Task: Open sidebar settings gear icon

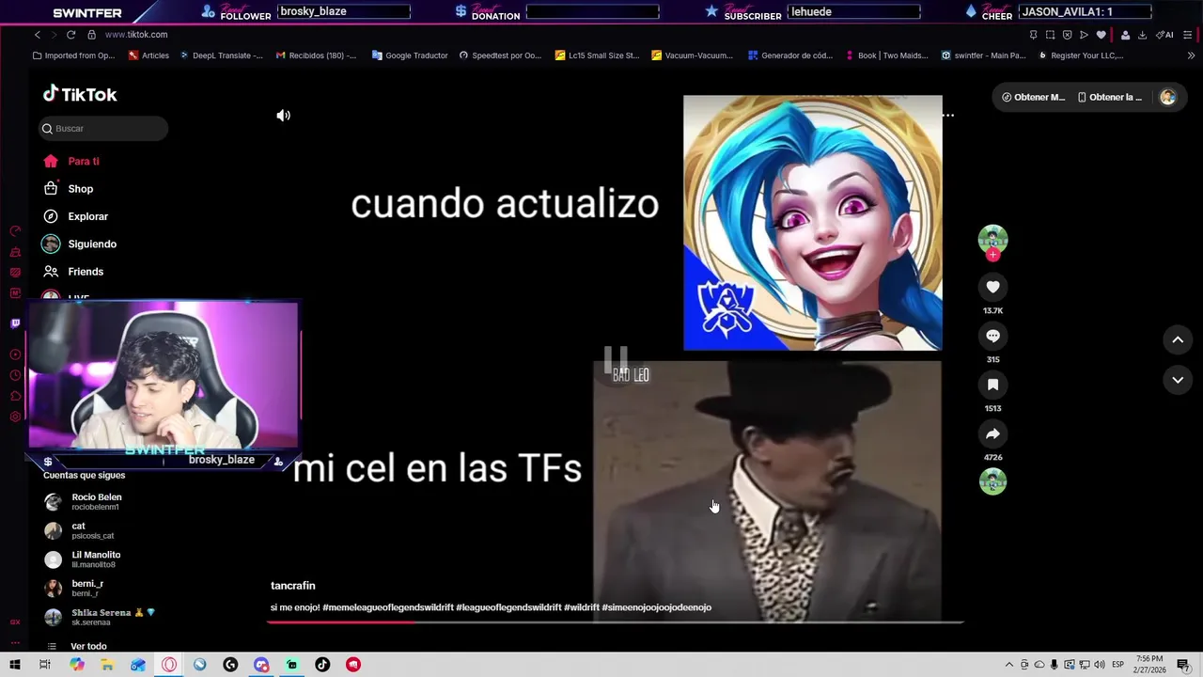Action: click(15, 417)
